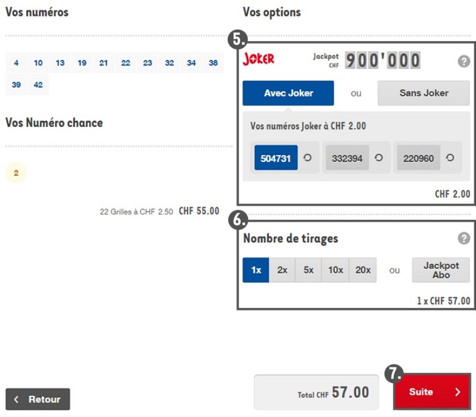Click the yellow Numéro chance 2 ball
Screen dimensions: 476x417
16,173
